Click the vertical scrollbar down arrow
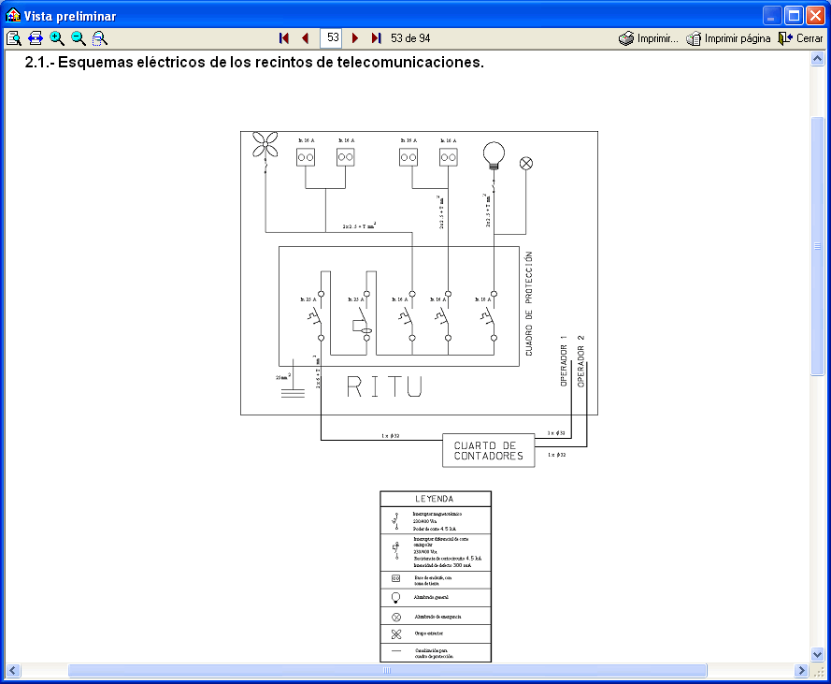 click(817, 654)
